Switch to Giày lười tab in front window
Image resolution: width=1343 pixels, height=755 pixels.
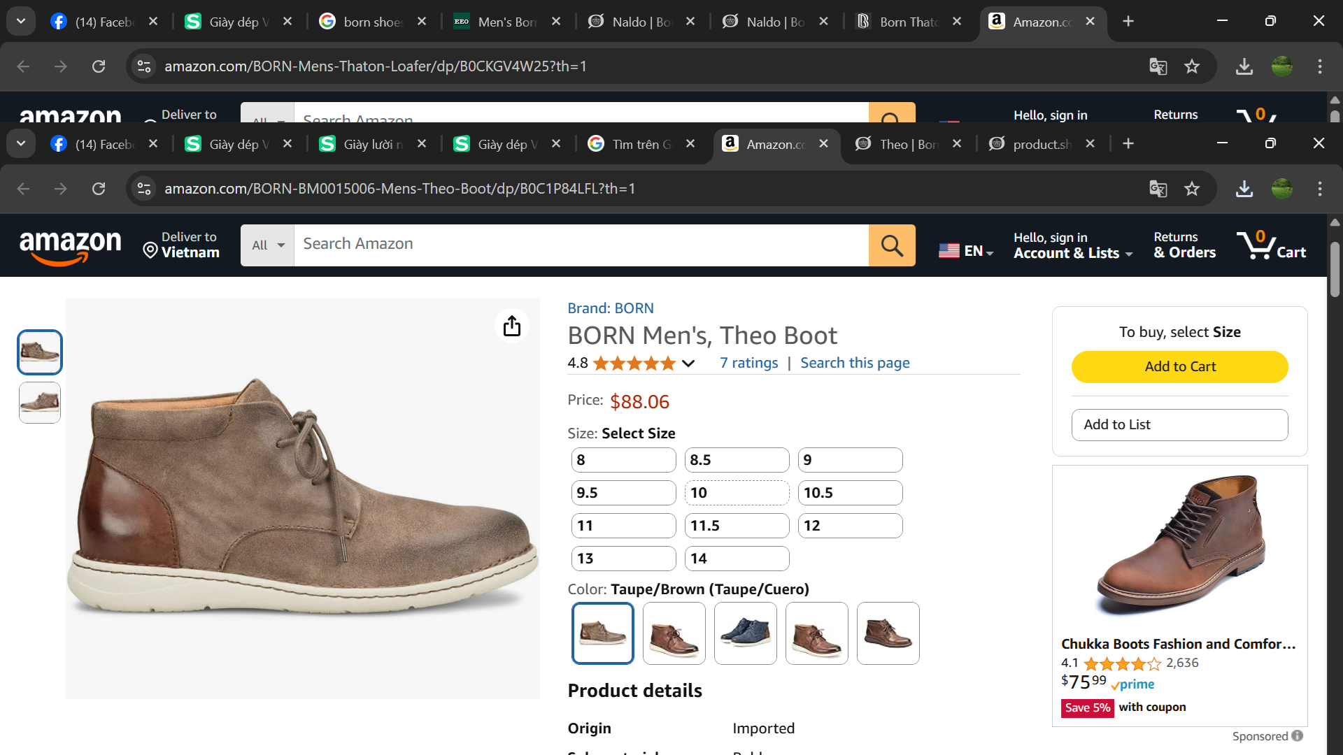(x=371, y=144)
